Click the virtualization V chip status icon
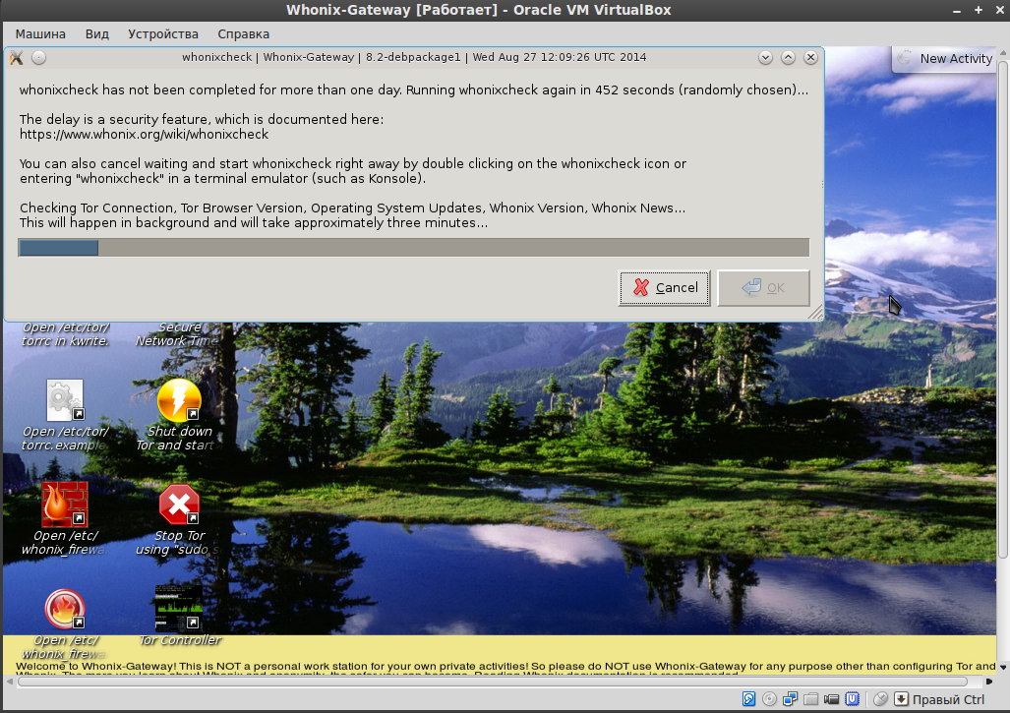 click(x=853, y=699)
